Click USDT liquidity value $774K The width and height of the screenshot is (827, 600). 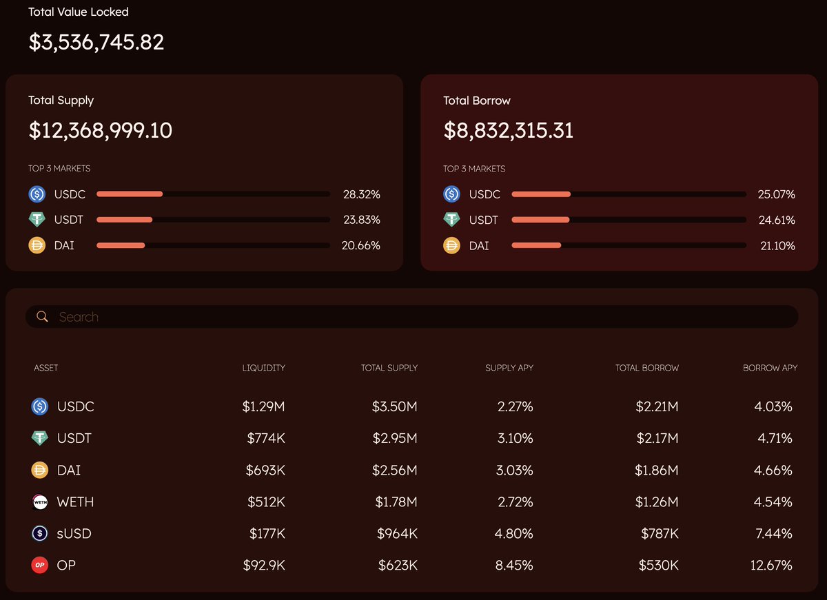(x=266, y=438)
